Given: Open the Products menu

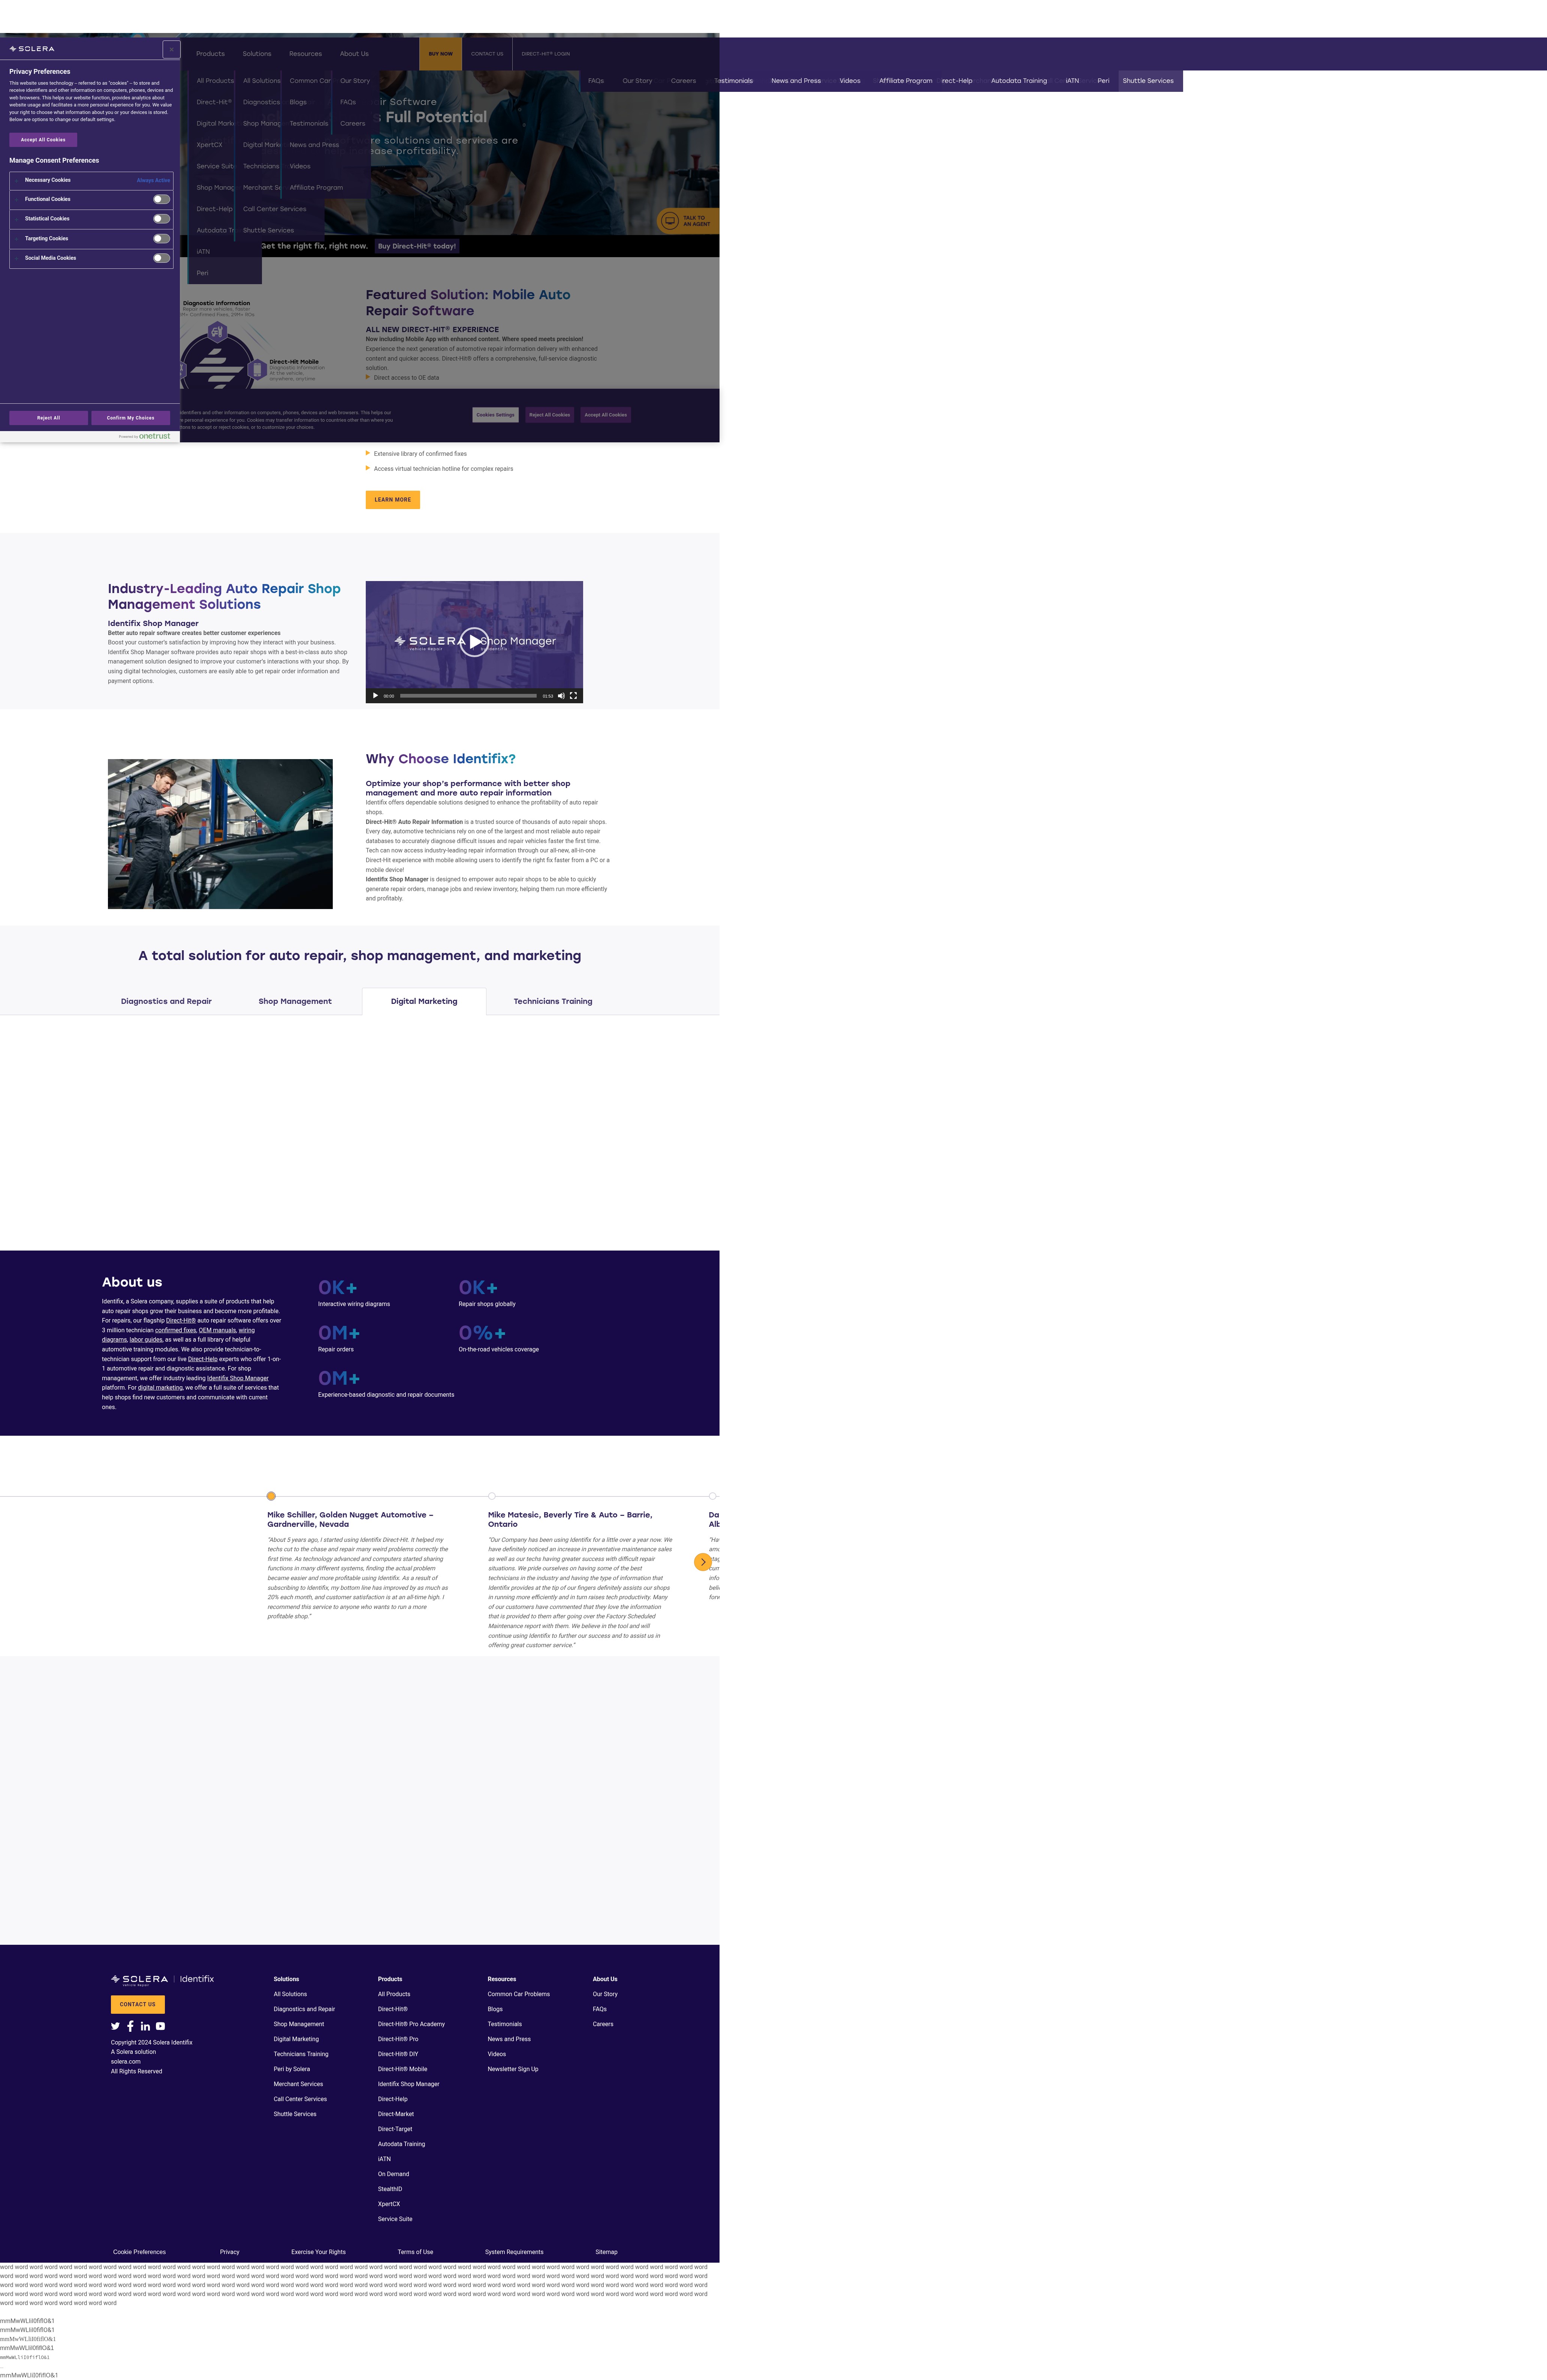Looking at the screenshot, I should coord(210,54).
